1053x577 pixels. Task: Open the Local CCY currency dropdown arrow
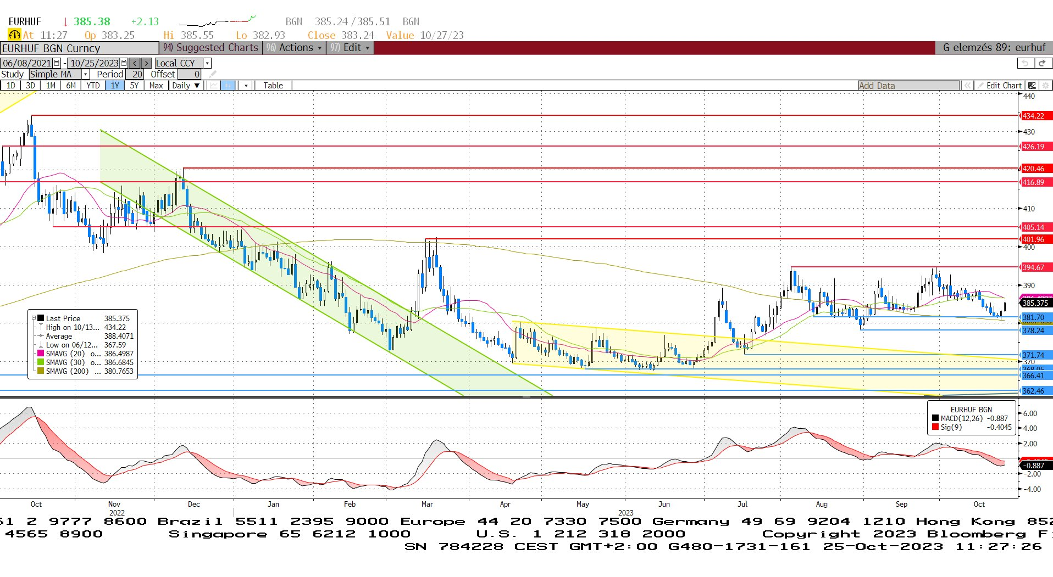tap(207, 63)
